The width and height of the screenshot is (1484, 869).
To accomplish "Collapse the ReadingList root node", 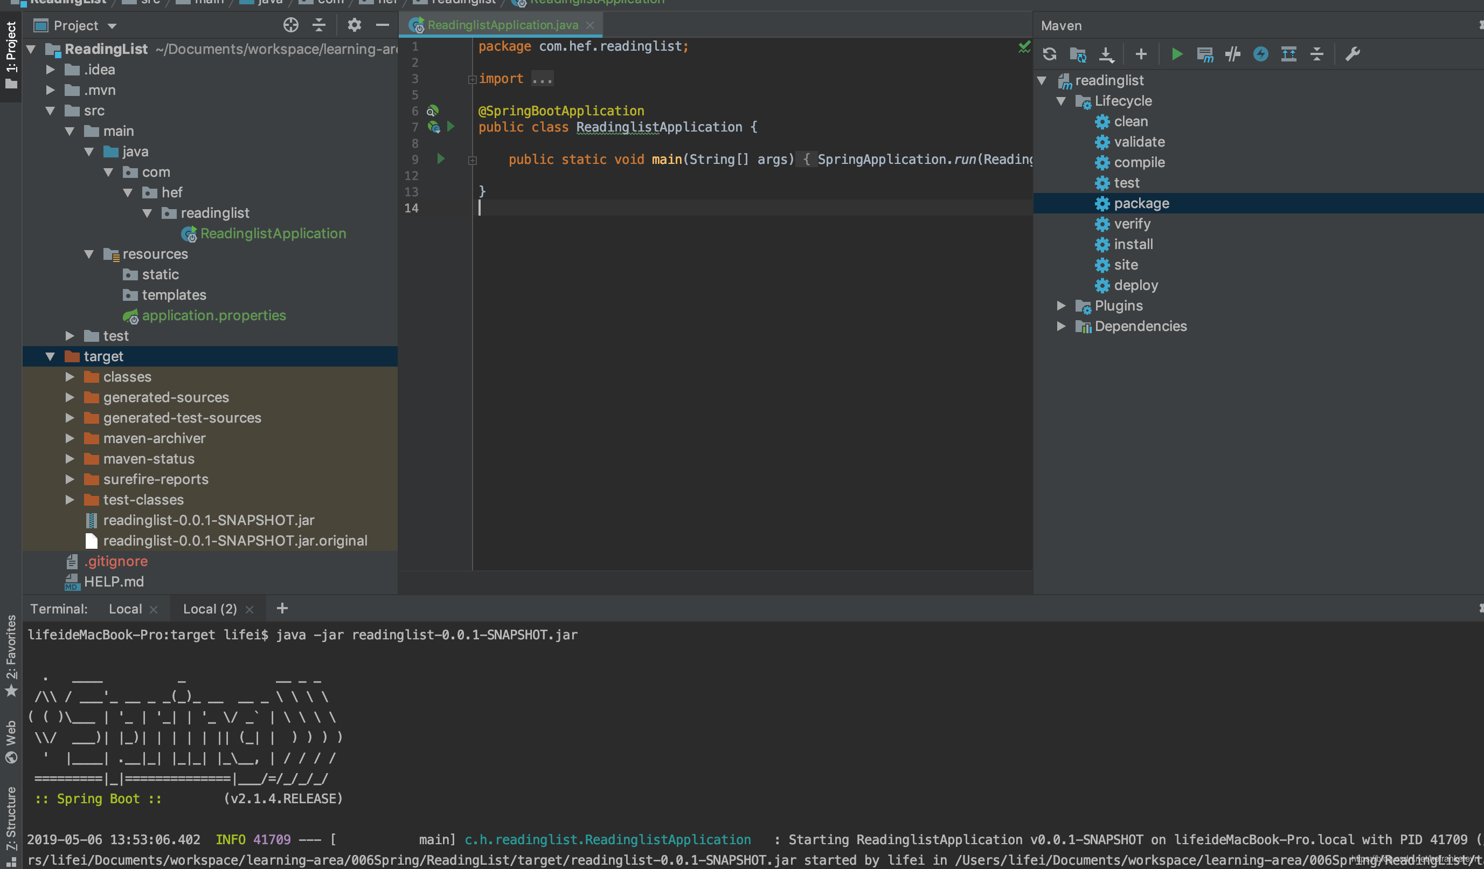I will [31, 49].
